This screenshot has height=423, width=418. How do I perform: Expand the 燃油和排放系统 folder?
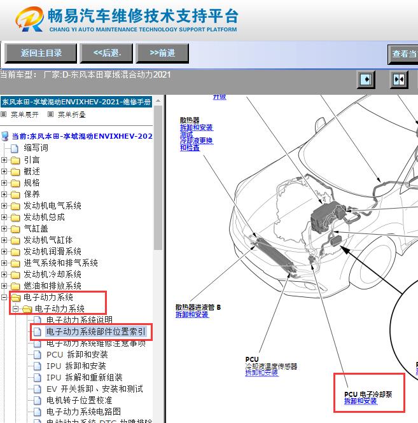coord(4,286)
